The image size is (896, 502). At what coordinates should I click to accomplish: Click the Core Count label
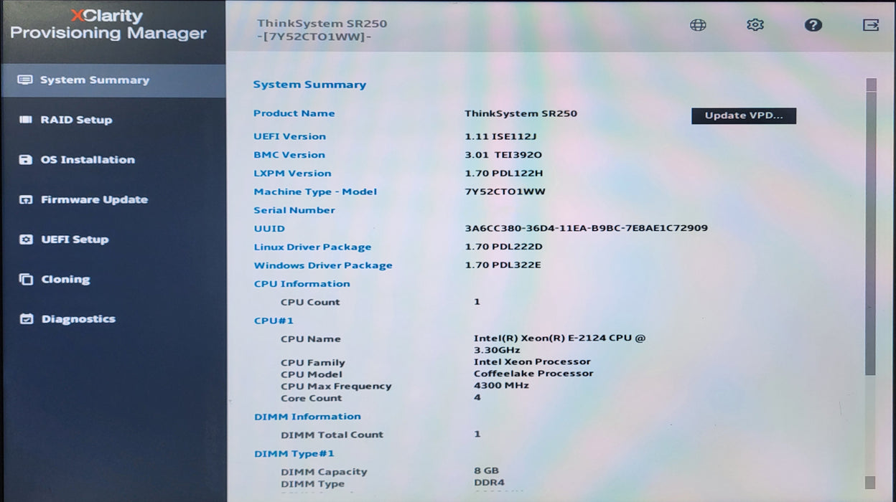point(311,398)
